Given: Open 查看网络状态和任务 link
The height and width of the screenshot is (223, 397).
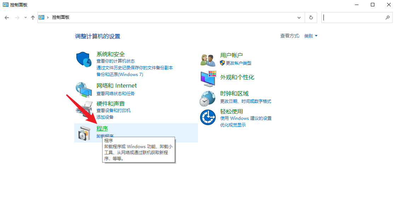Looking at the screenshot, I should coord(116,94).
